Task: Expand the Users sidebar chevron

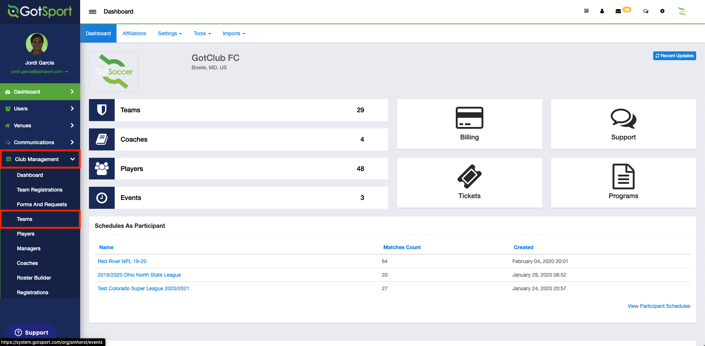Action: coord(72,109)
